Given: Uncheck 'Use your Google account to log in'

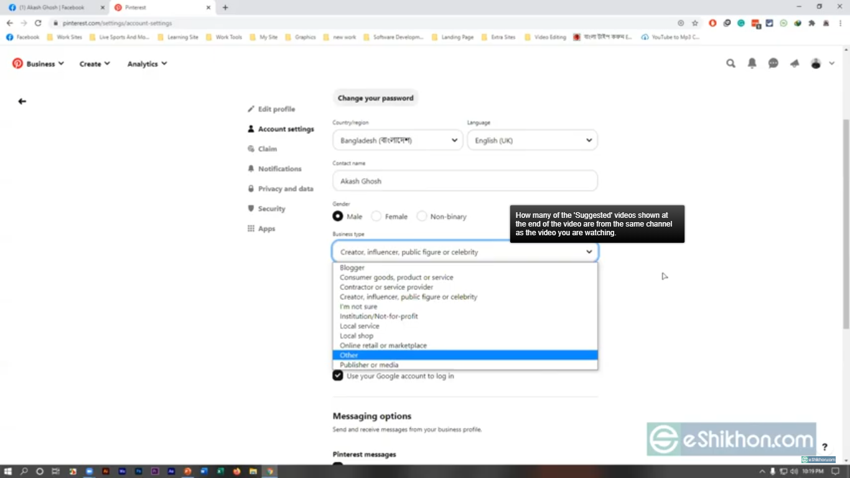Looking at the screenshot, I should coord(337,375).
